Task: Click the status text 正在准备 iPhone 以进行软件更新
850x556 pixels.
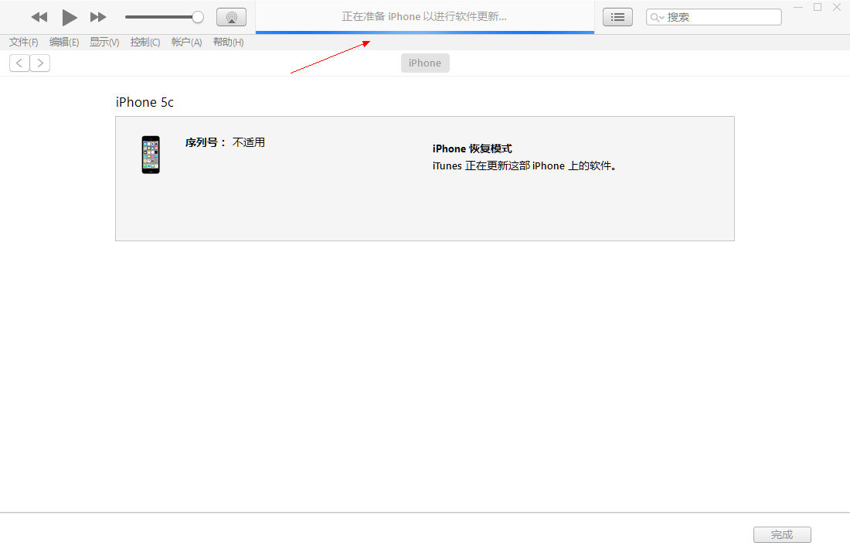Action: pyautogui.click(x=424, y=17)
